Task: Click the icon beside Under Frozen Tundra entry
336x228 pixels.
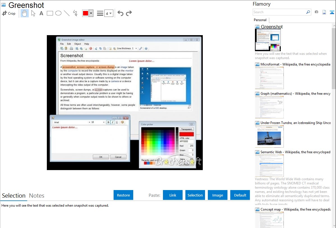Action: (257, 123)
